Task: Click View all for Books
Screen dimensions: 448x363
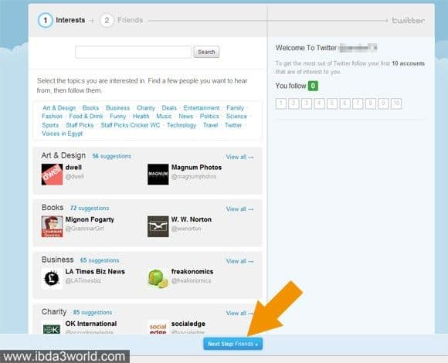Action: (239, 209)
